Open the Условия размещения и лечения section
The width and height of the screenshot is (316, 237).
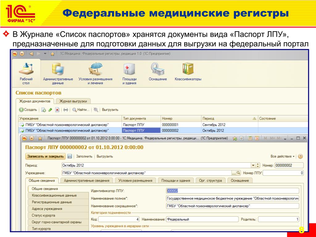(95, 74)
